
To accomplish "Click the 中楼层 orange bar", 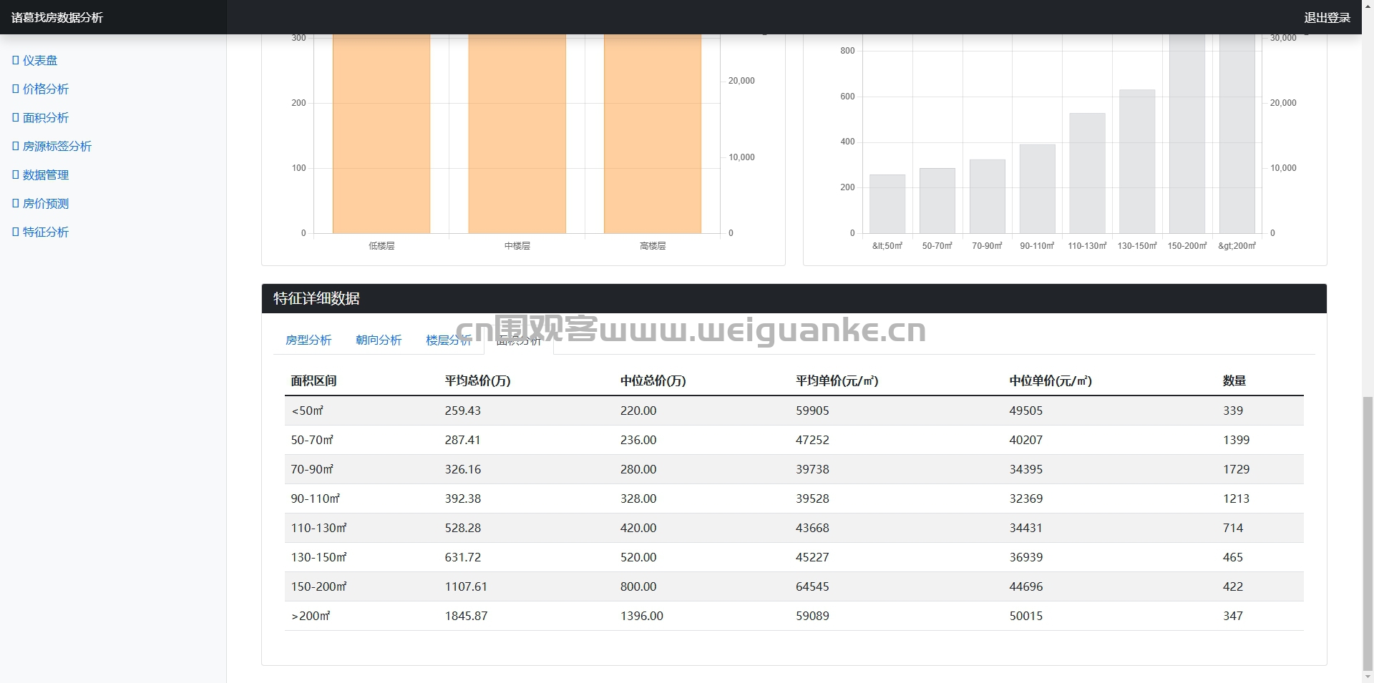I will pyautogui.click(x=517, y=134).
